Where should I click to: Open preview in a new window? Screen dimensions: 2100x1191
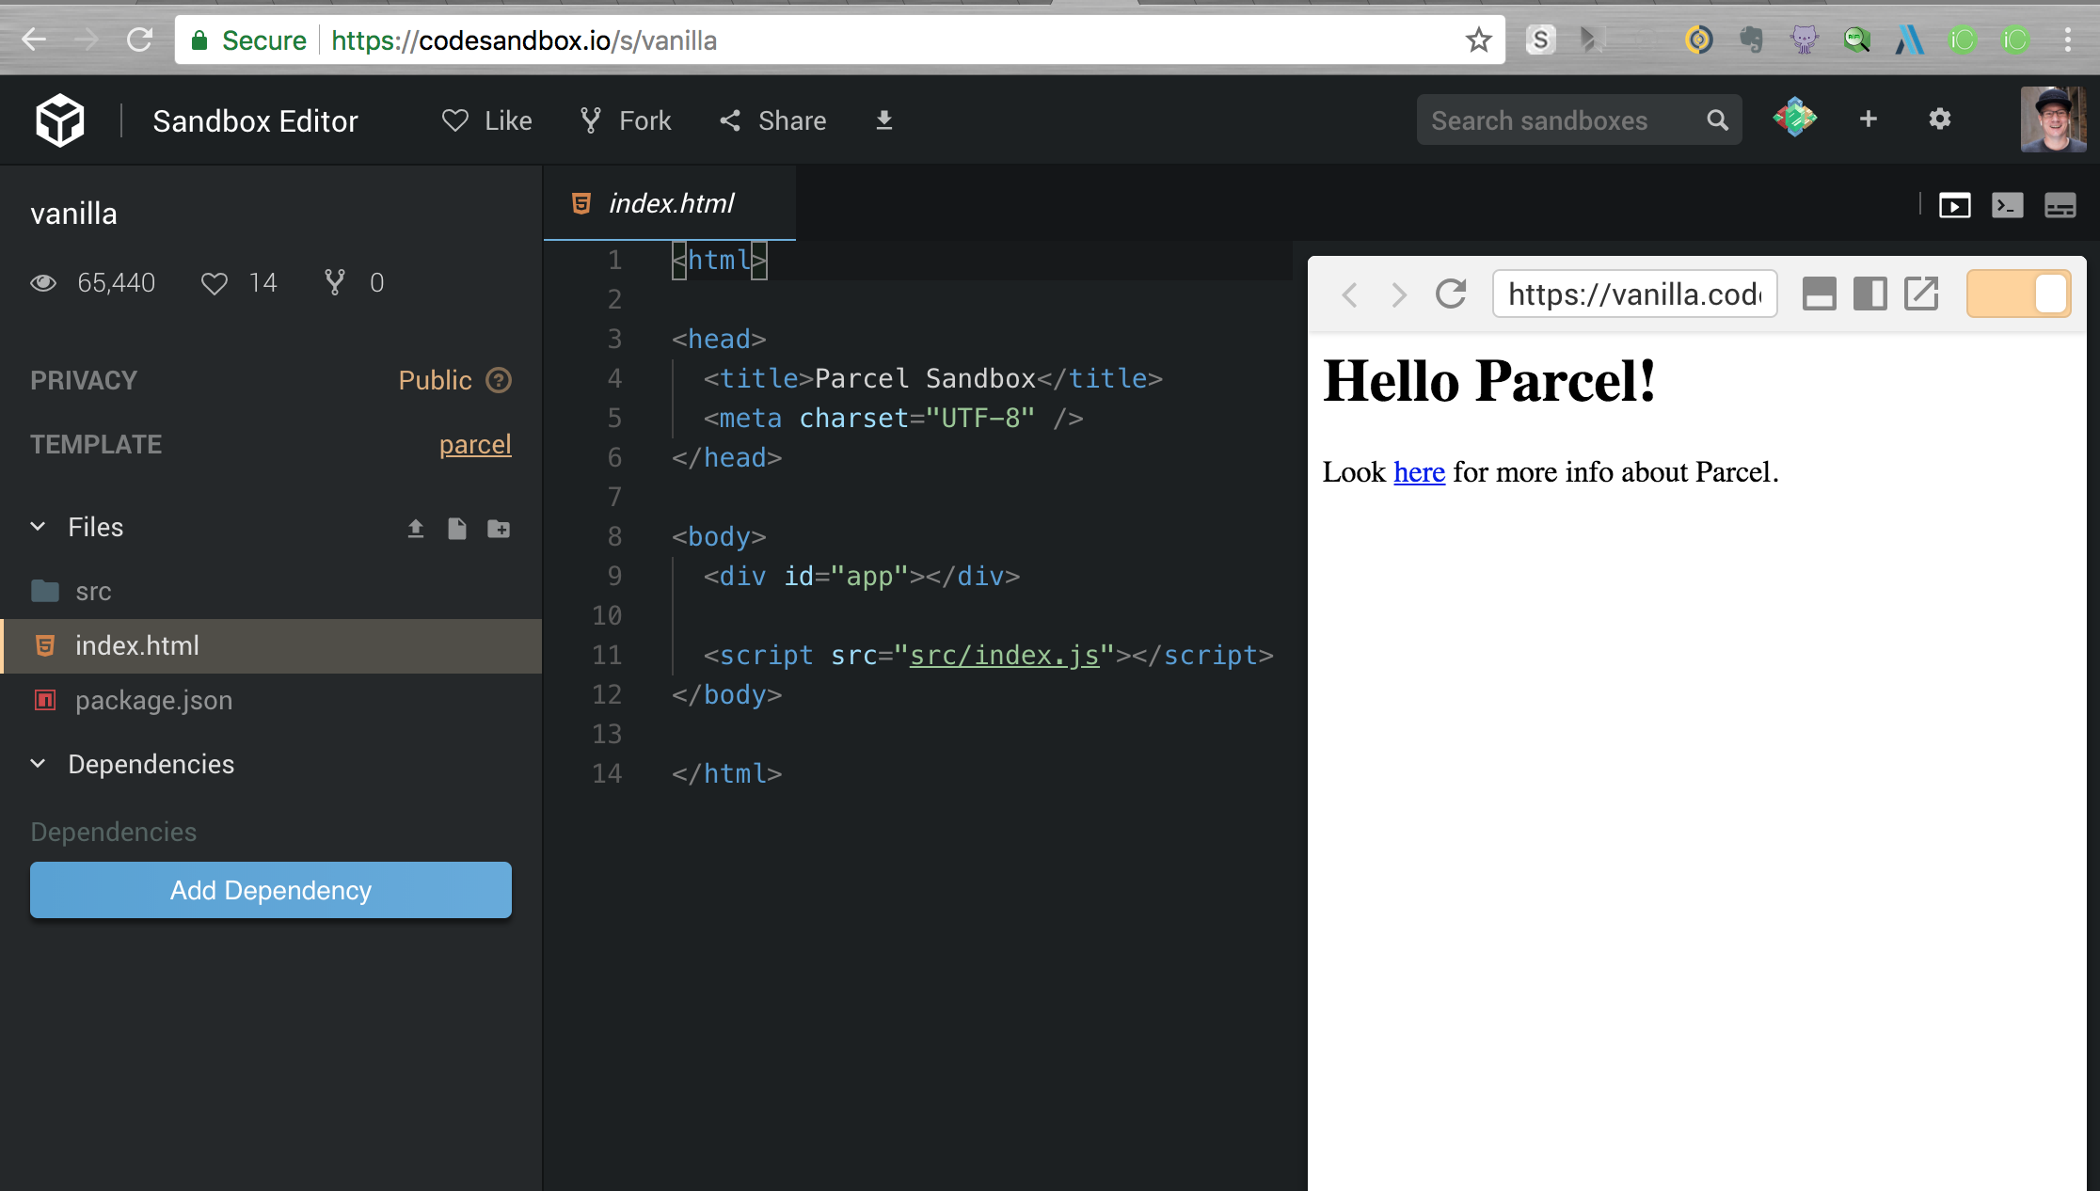coord(1921,294)
